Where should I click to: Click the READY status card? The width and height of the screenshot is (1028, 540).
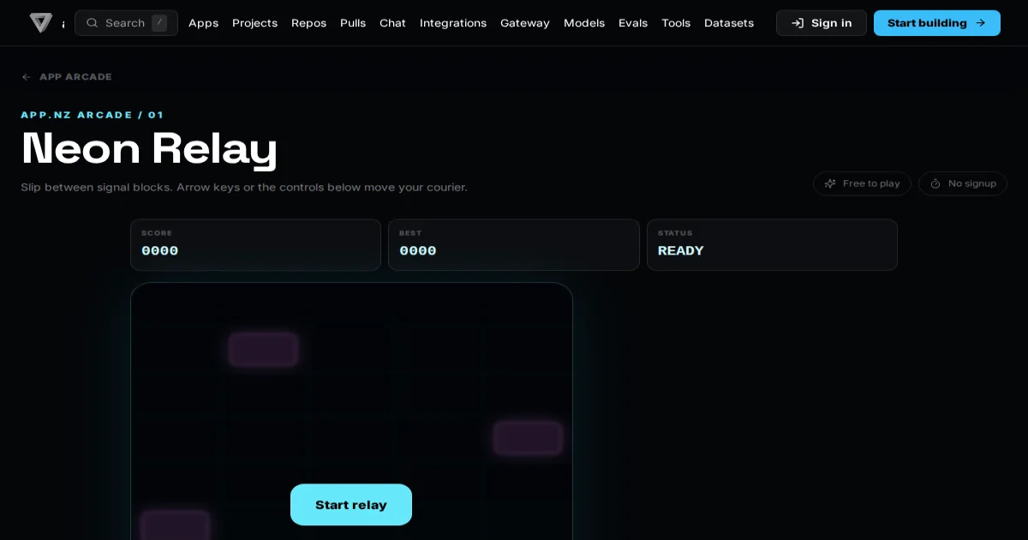click(772, 245)
